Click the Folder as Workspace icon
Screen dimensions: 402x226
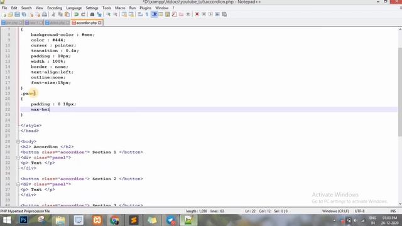click(x=182, y=14)
